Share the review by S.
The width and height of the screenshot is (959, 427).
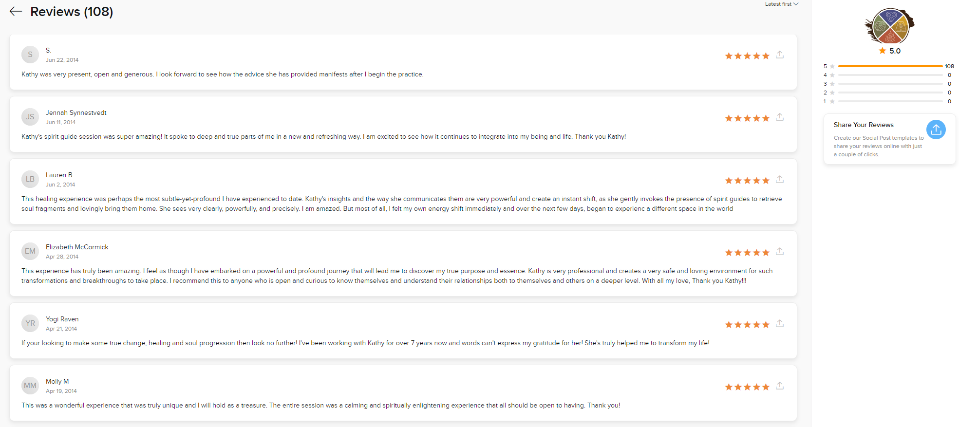click(780, 55)
